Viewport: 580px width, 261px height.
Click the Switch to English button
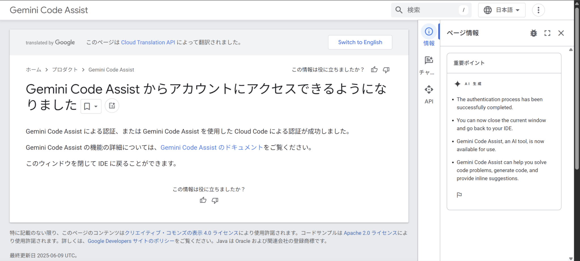[360, 42]
